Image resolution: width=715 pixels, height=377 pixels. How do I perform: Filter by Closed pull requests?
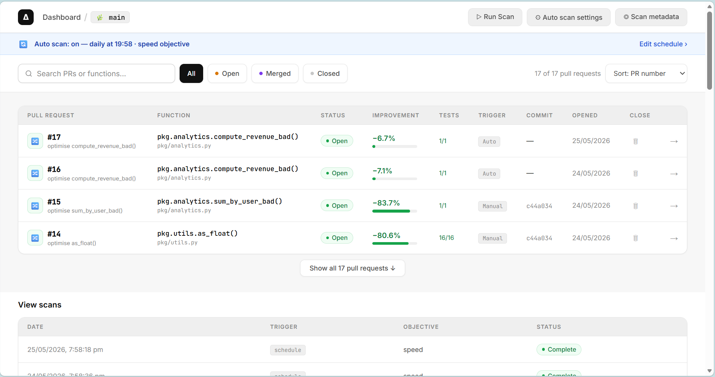325,74
